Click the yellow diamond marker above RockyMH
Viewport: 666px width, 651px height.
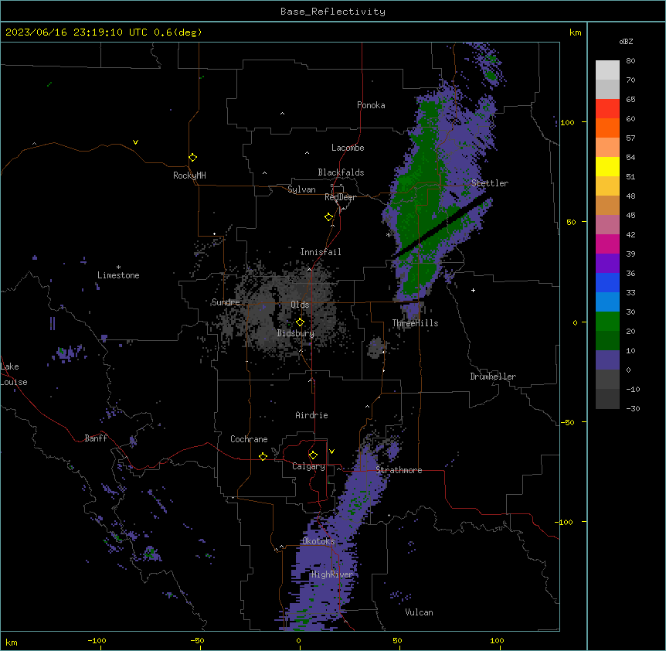[x=192, y=157]
